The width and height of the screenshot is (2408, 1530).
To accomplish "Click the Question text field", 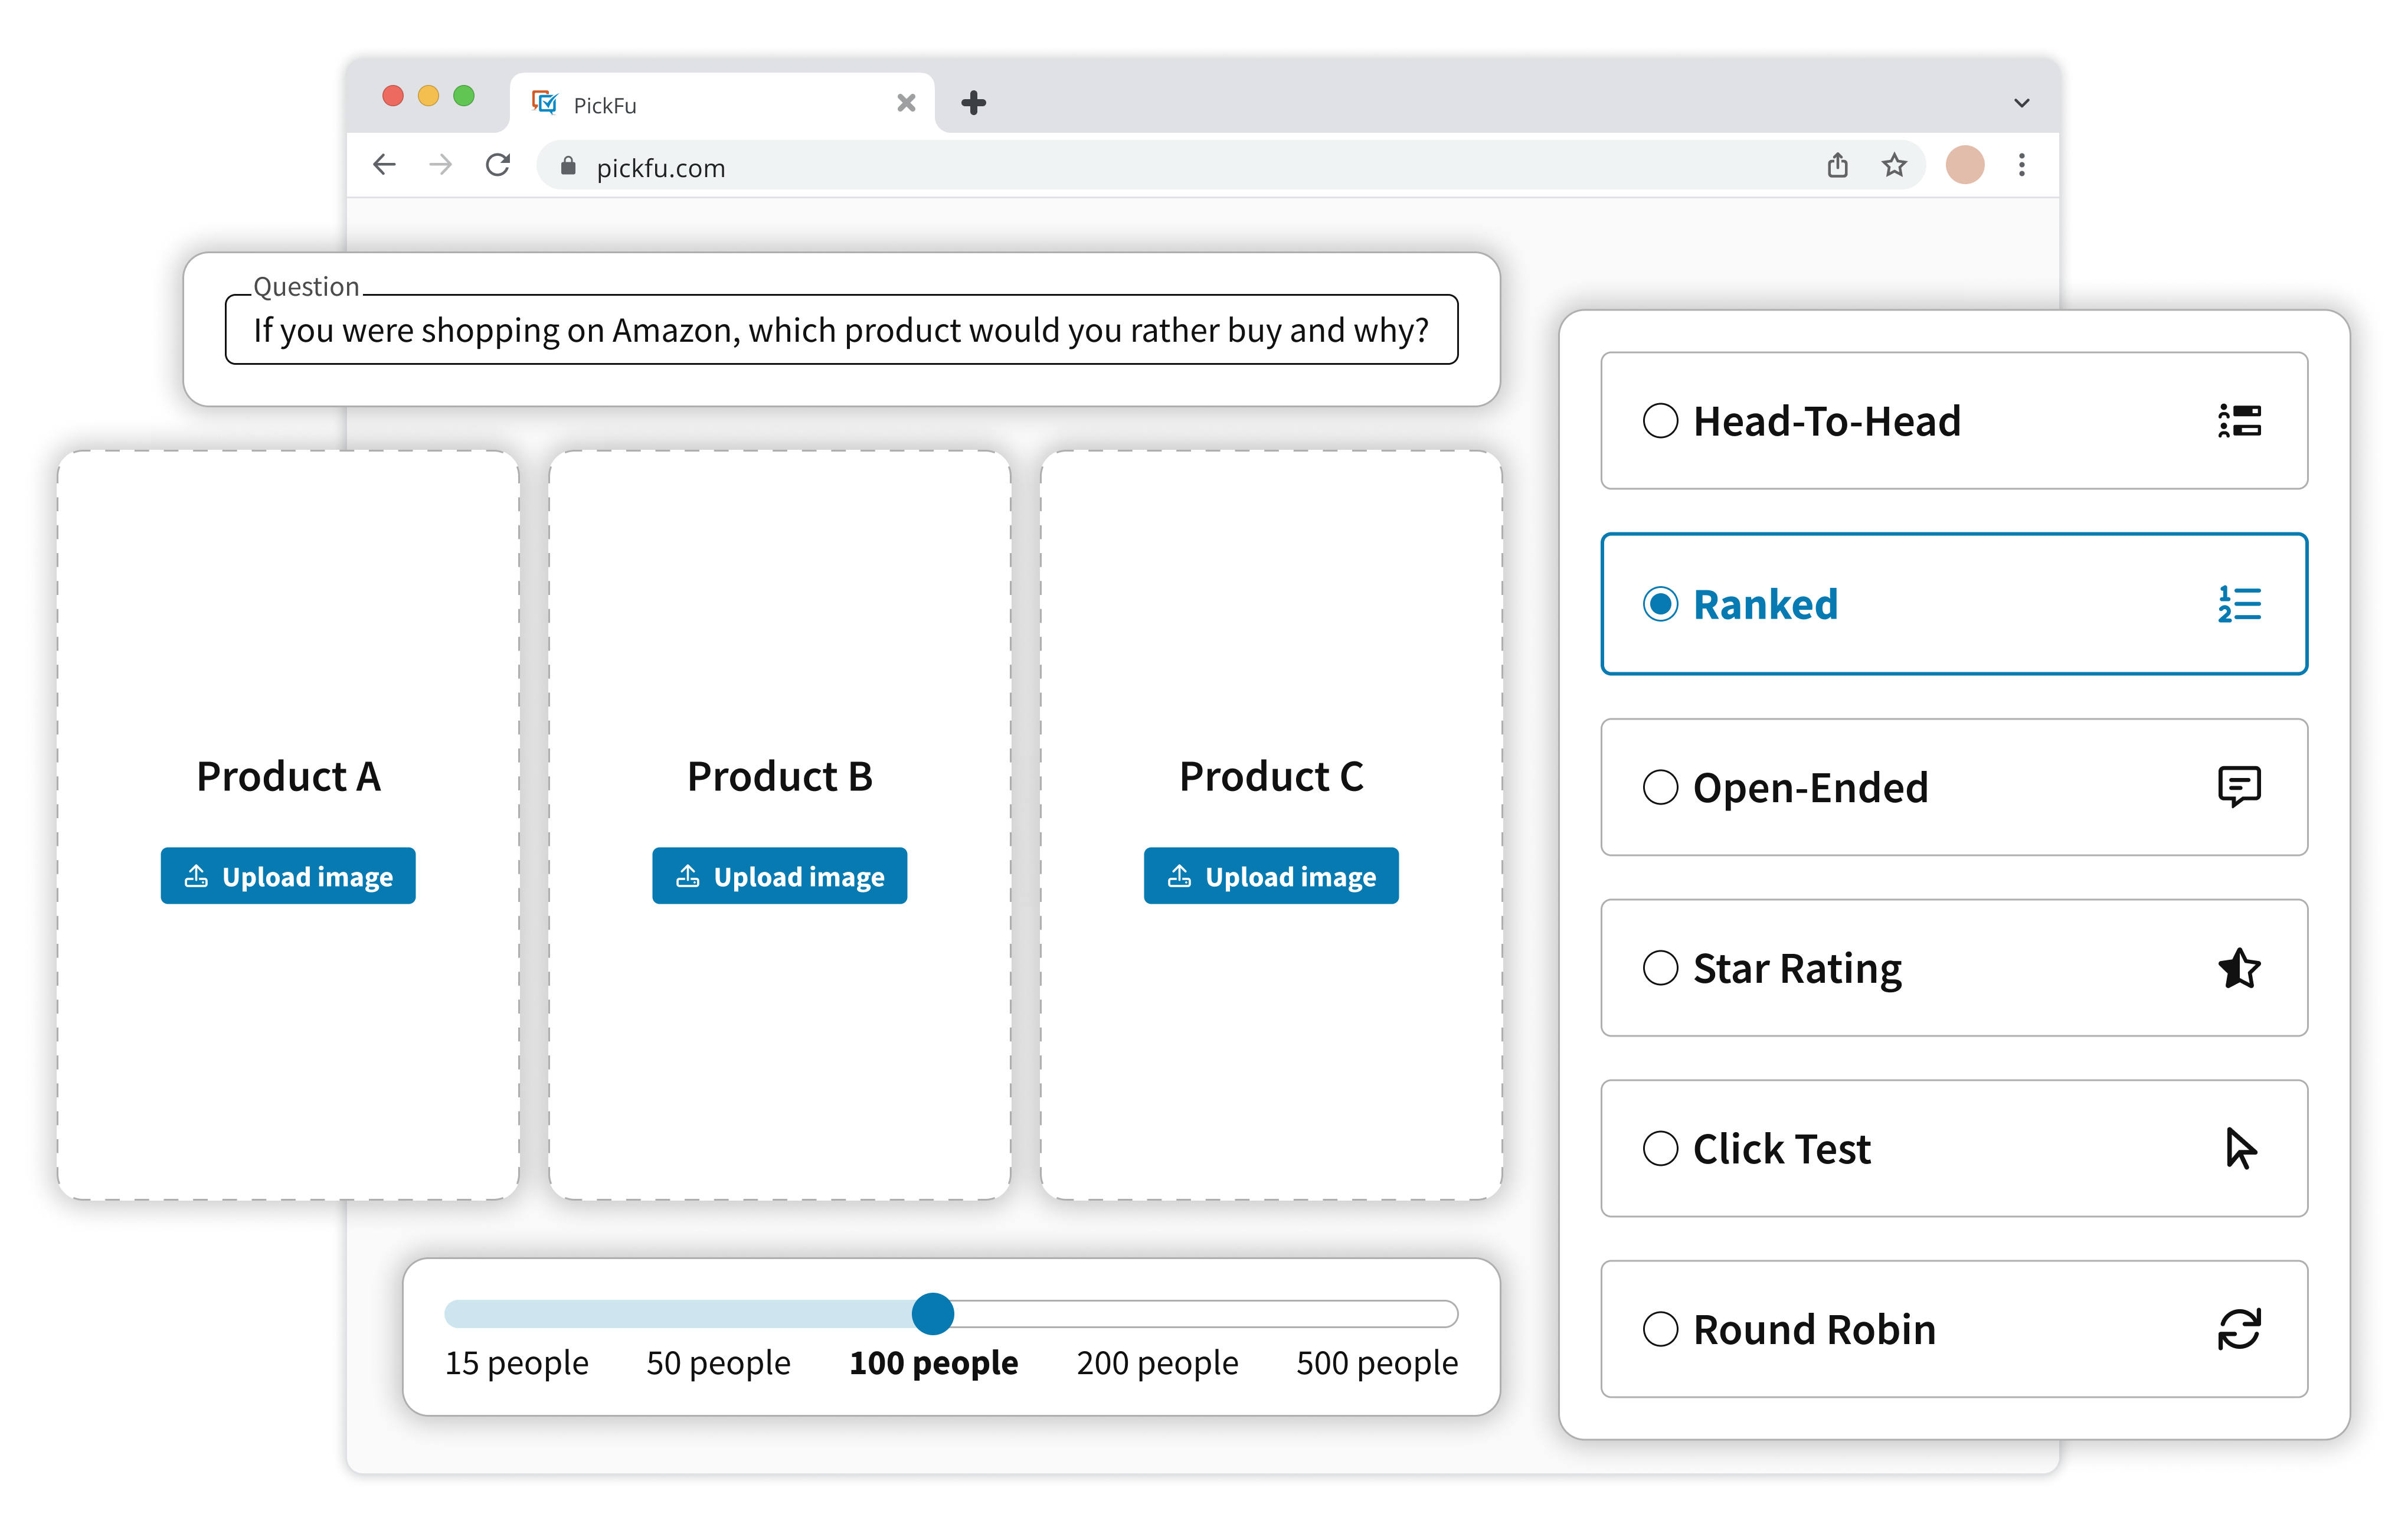I will [x=840, y=330].
